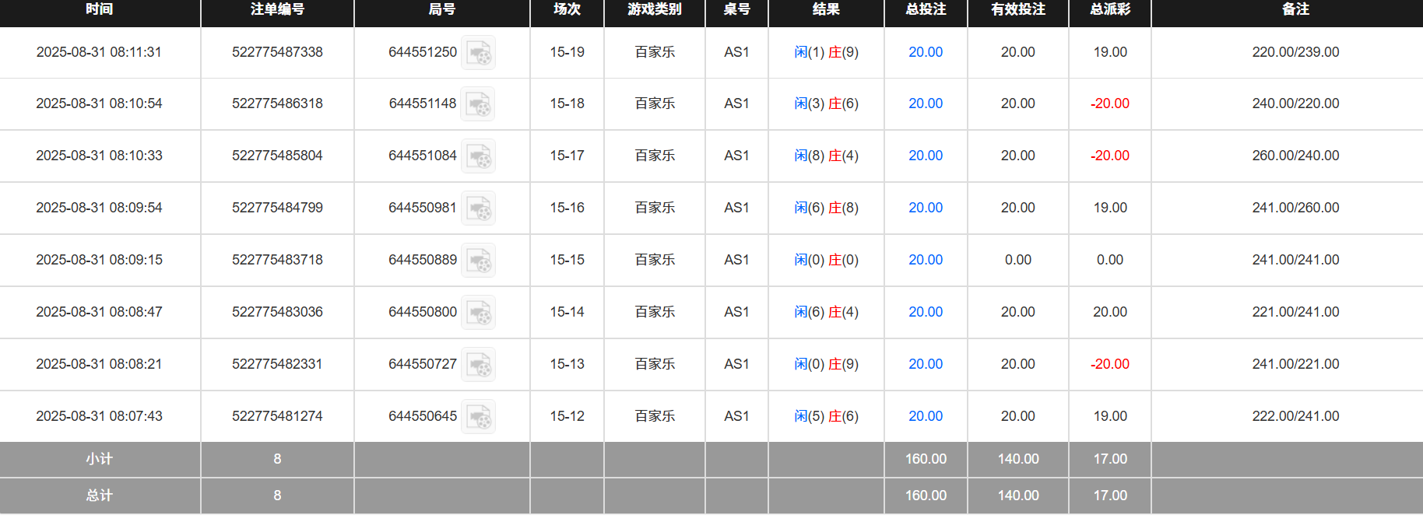Click the 时间 column header
The width and height of the screenshot is (1423, 529).
(x=100, y=11)
